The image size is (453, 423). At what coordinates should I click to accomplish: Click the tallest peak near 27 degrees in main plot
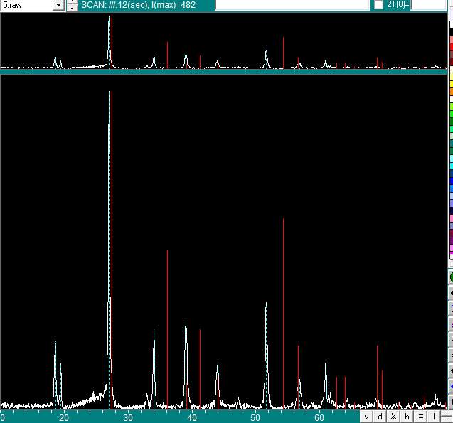(x=110, y=248)
